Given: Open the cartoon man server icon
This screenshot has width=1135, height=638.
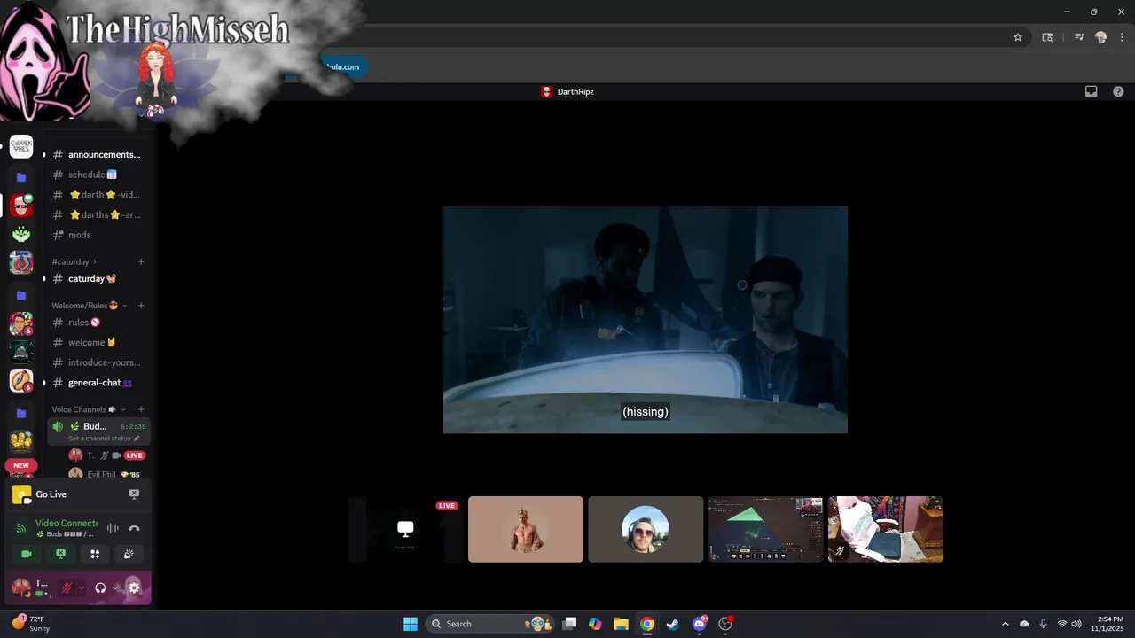Looking at the screenshot, I should 21,323.
